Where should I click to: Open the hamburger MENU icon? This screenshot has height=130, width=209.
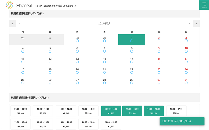pyautogui.click(x=204, y=5)
